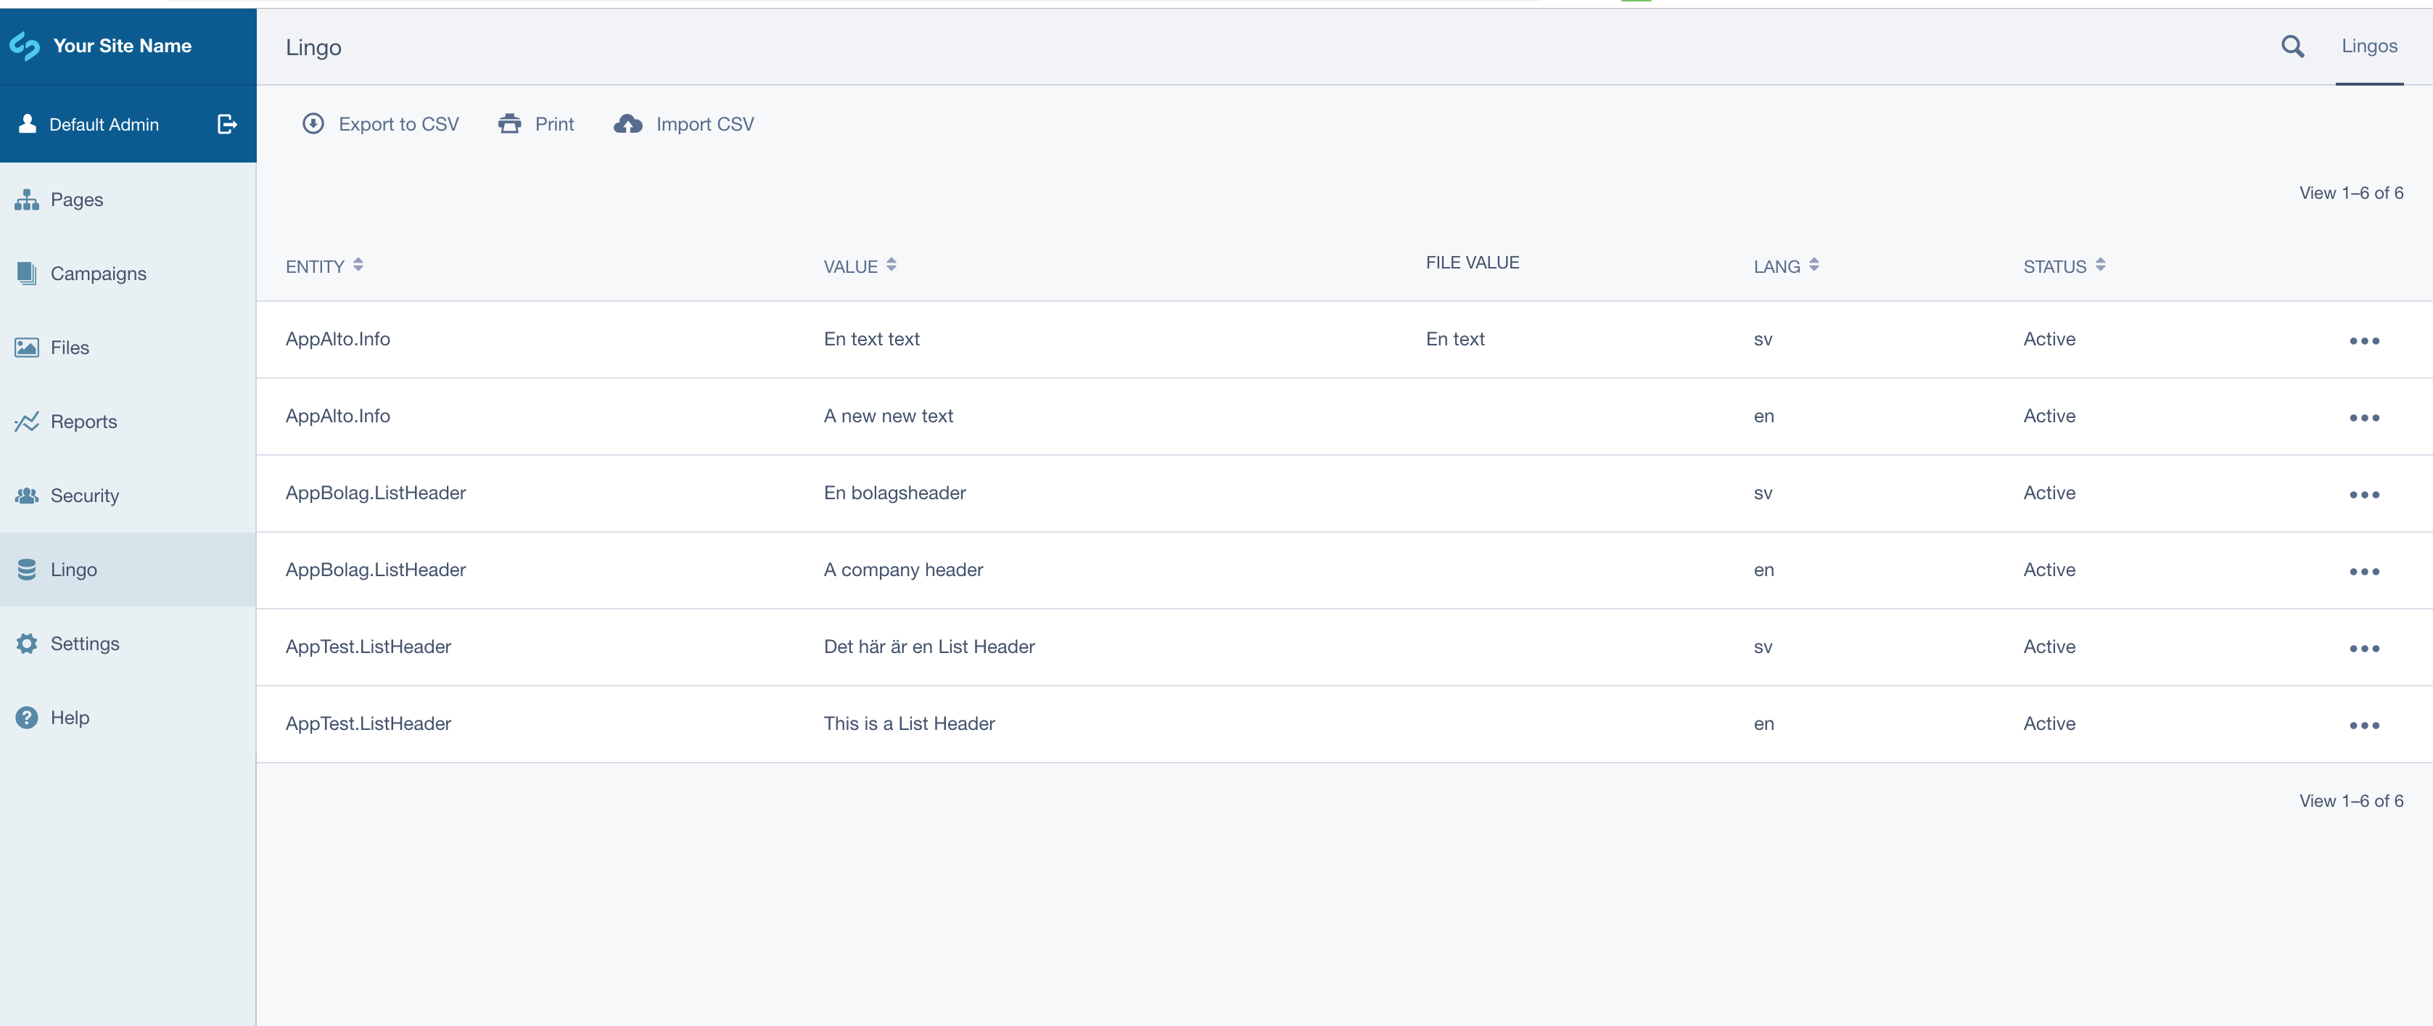Screen dimensions: 2433x1026
Task: Click the Lingo menu item in sidebar
Action: pos(129,570)
